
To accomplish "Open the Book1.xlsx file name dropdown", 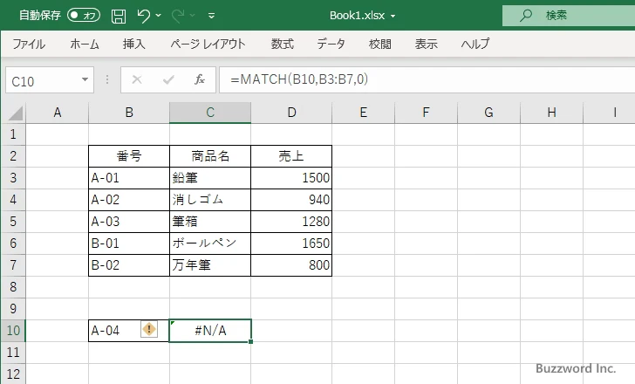I will click(393, 17).
